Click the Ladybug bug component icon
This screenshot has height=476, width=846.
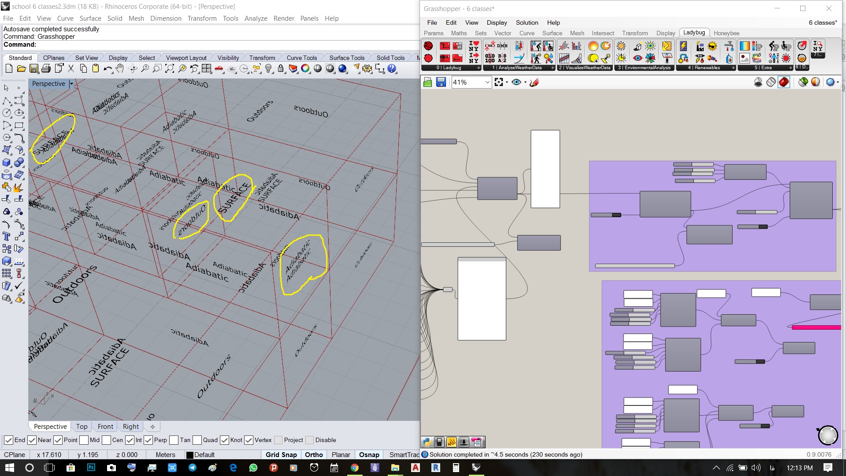(x=428, y=46)
